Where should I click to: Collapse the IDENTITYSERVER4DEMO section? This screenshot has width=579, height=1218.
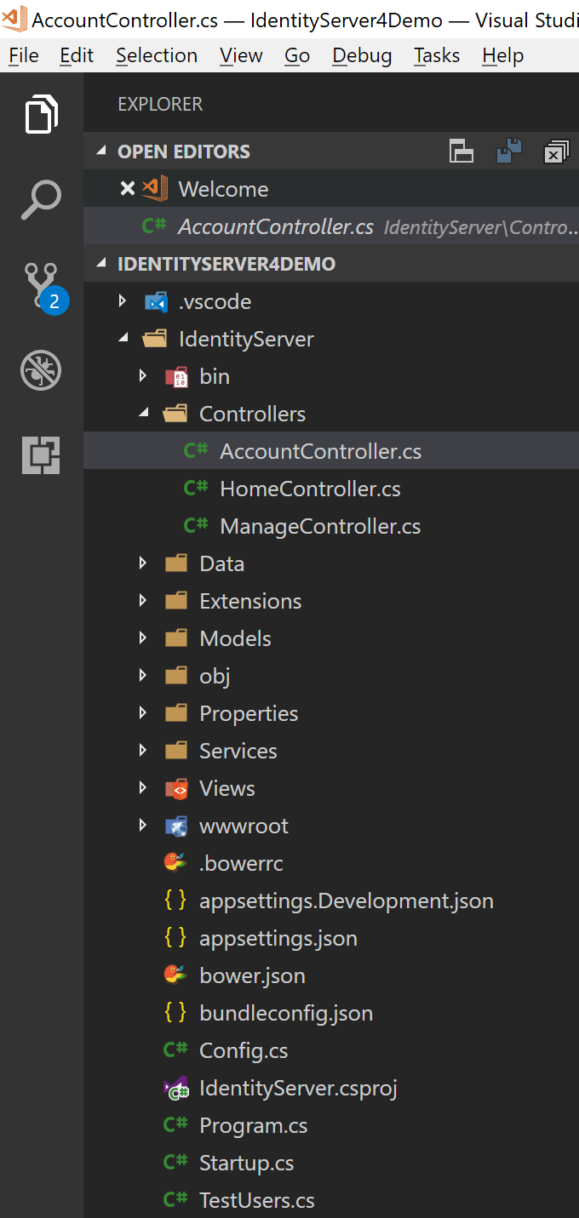[102, 264]
